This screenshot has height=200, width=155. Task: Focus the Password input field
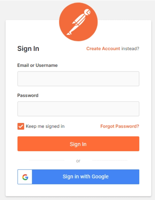(78, 109)
